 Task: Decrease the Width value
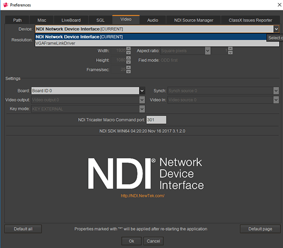[x=128, y=52]
